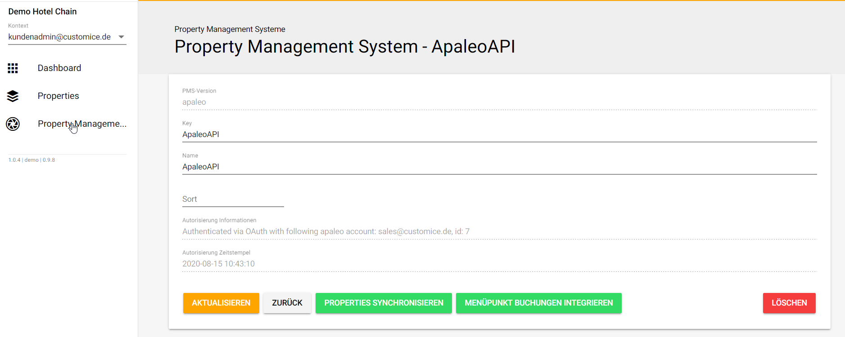Click the Property Management Systeme breadcrumb
Screen dimensions: 845x337
click(x=230, y=29)
